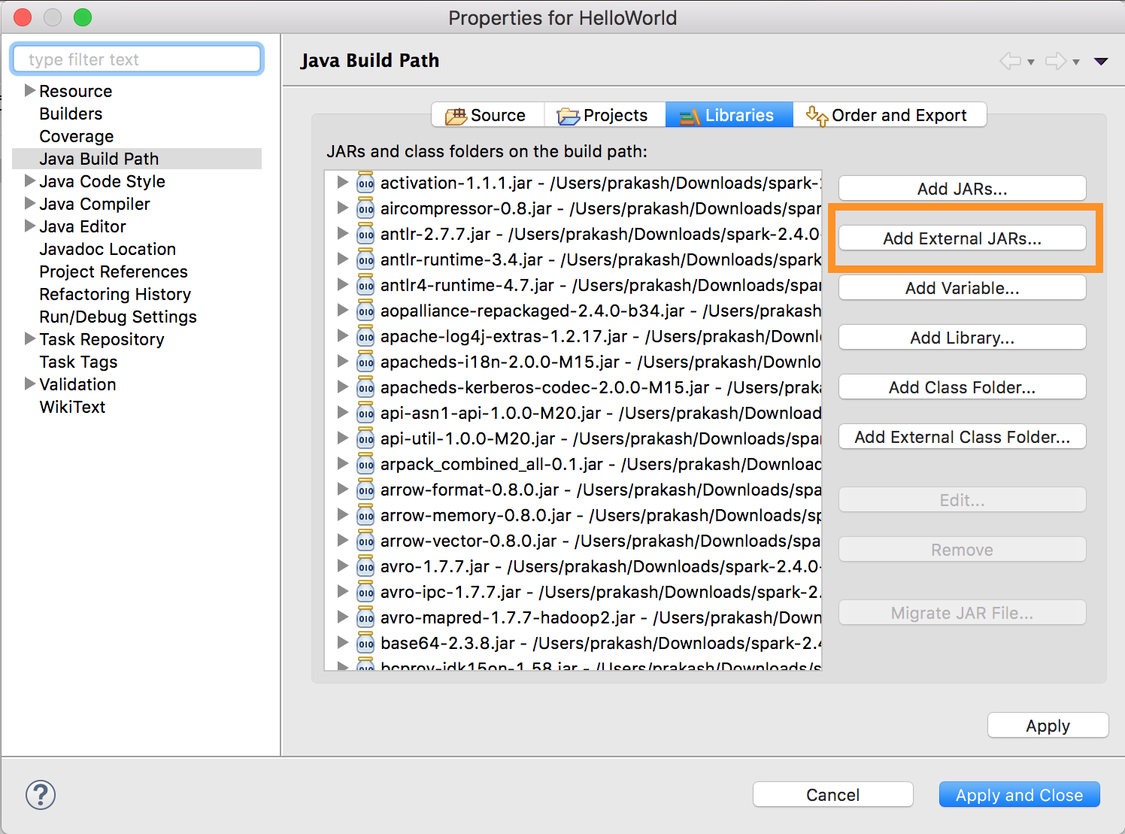The width and height of the screenshot is (1125, 834).
Task: Click the Add Variable button
Action: [x=962, y=287]
